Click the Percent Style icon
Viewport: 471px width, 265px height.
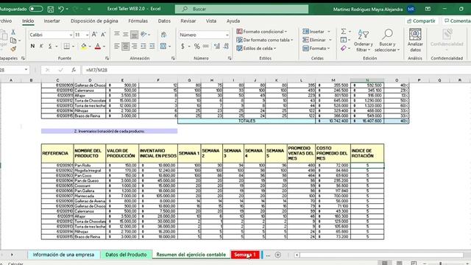coord(196,46)
